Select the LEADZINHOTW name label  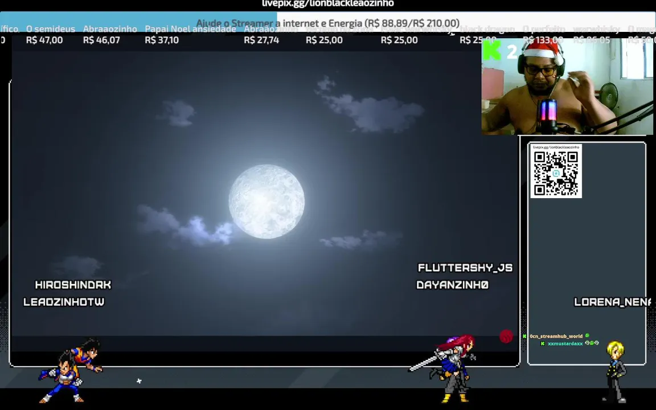tap(64, 302)
